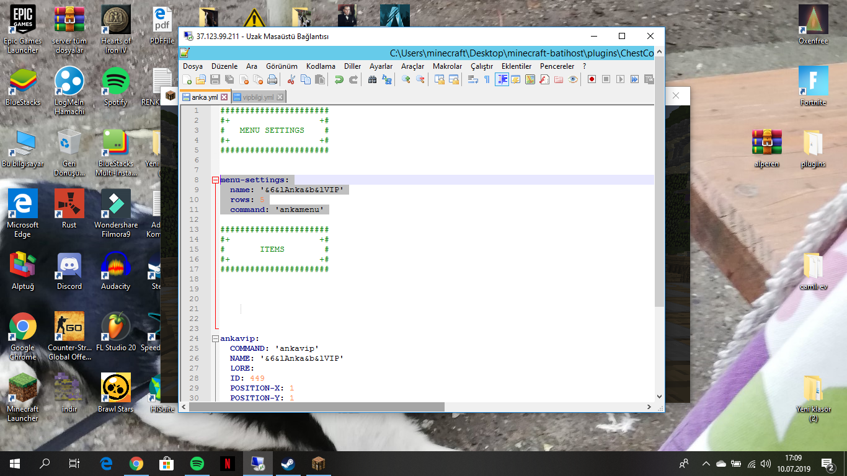Switch to the vipbilgi.yml tab

coord(258,97)
